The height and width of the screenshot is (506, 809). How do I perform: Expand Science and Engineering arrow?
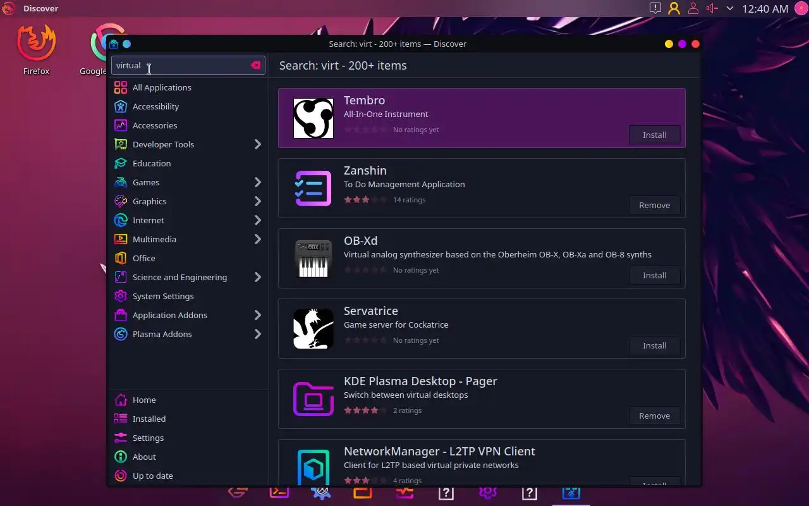pos(257,277)
